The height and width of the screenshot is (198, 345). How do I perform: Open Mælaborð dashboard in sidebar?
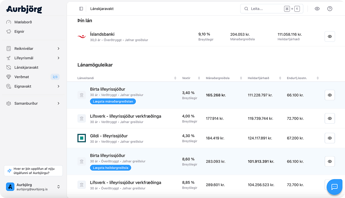tap(23, 22)
